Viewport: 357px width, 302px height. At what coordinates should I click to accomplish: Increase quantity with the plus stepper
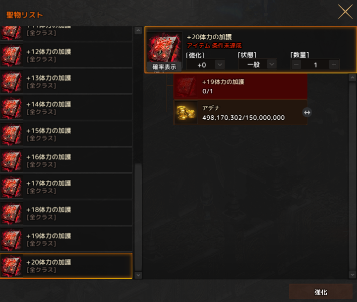334,65
